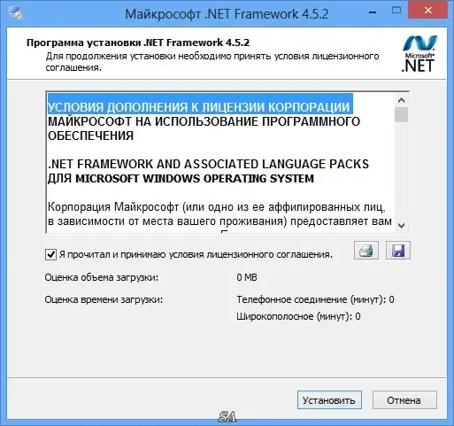Click the Я прочитал и принимаю label text
The image size is (454, 426).
[196, 254]
